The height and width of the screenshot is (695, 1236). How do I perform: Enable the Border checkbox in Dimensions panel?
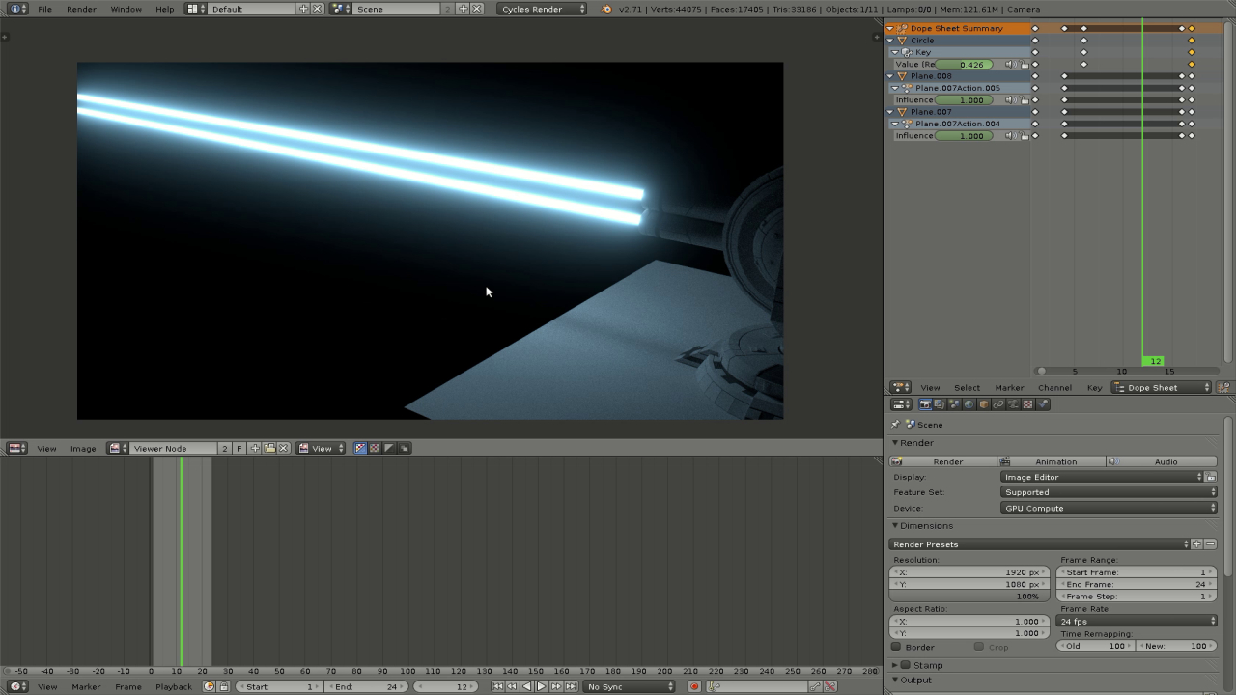(896, 647)
